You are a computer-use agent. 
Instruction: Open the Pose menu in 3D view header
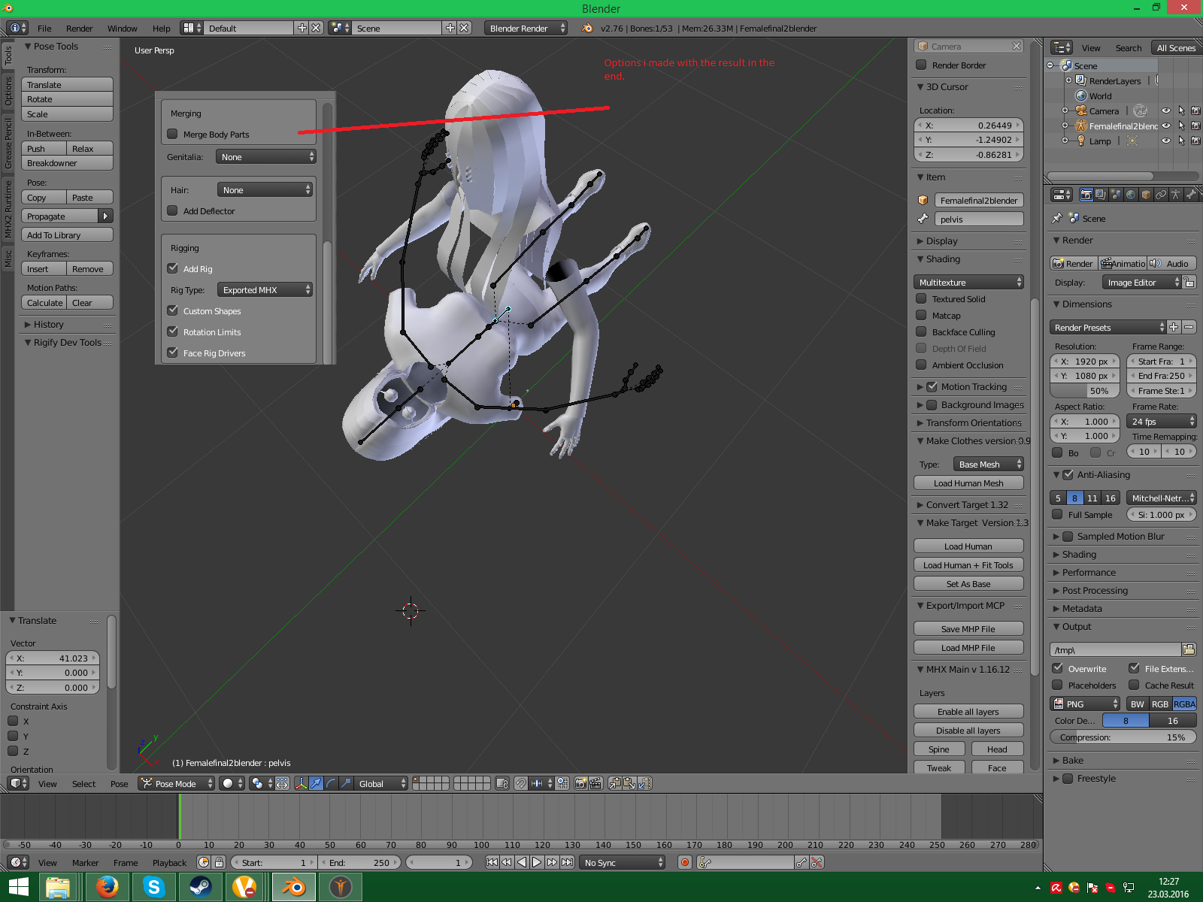tap(119, 783)
